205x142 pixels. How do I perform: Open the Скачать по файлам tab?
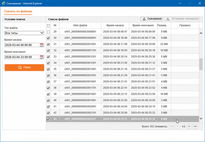pos(18,11)
